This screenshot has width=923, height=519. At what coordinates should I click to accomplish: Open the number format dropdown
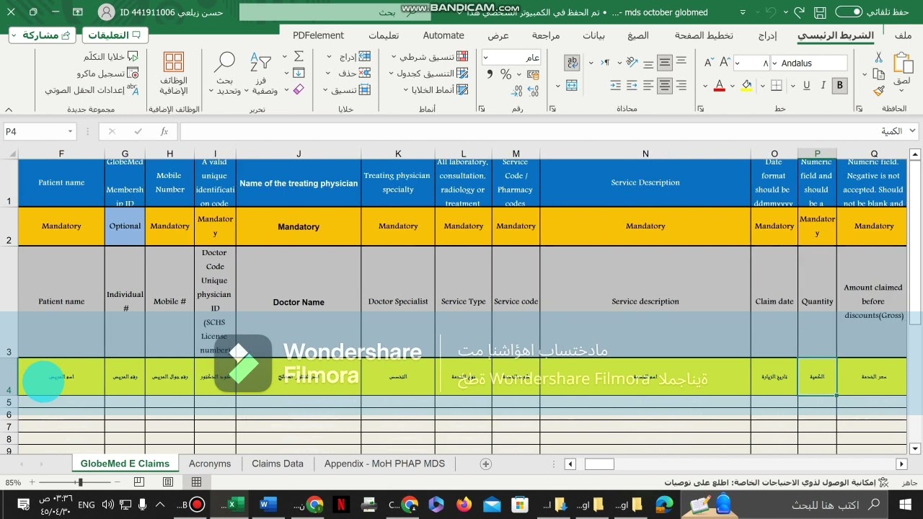[487, 58]
